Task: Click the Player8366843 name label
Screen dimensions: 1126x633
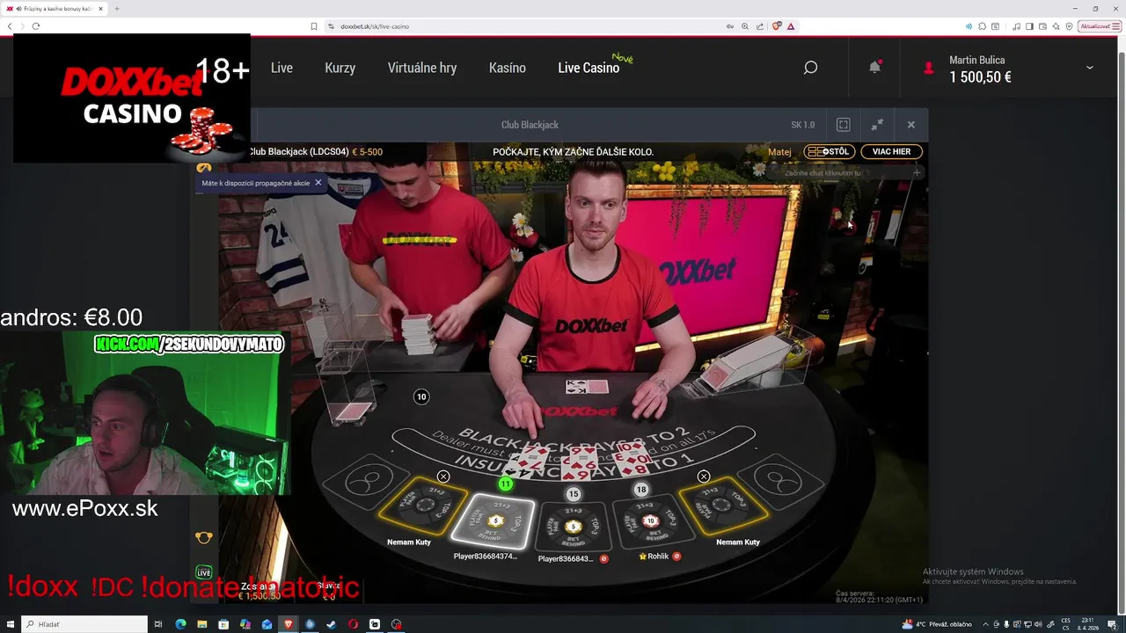Action: coord(566,559)
